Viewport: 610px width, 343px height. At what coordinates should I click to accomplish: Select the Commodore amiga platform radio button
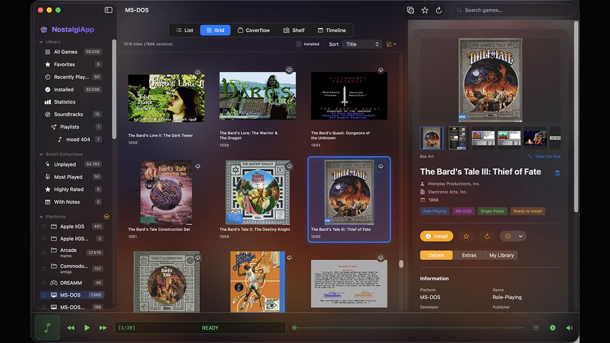pyautogui.click(x=44, y=269)
